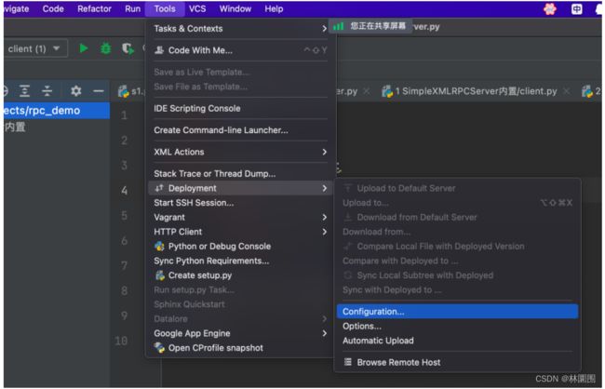
Task: Click the green Debug bug icon
Action: (x=105, y=48)
